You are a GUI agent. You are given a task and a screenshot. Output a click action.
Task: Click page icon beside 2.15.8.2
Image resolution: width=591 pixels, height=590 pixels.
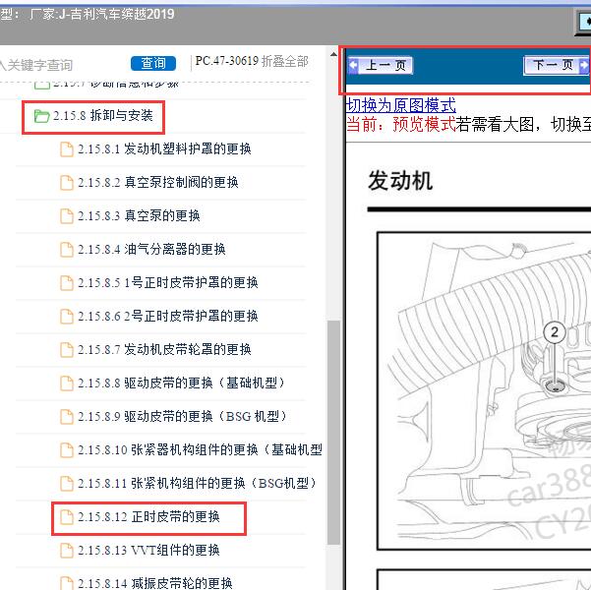tap(67, 183)
